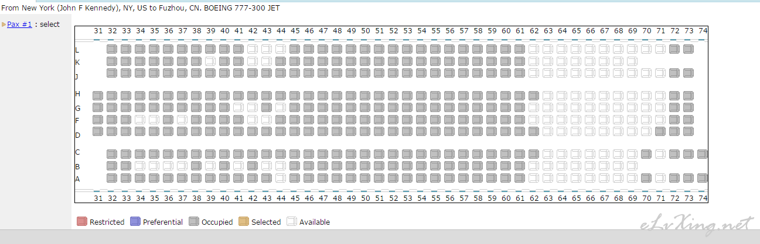Click the arrow beside Pax #1
The image size is (760, 244).
(4, 24)
